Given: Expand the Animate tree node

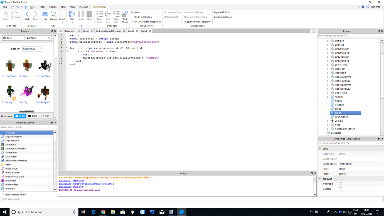Looking at the screenshot, I should pyautogui.click(x=328, y=97).
